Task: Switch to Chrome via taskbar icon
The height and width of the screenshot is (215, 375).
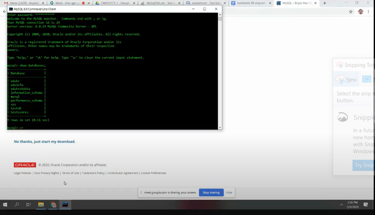Action: point(53,205)
